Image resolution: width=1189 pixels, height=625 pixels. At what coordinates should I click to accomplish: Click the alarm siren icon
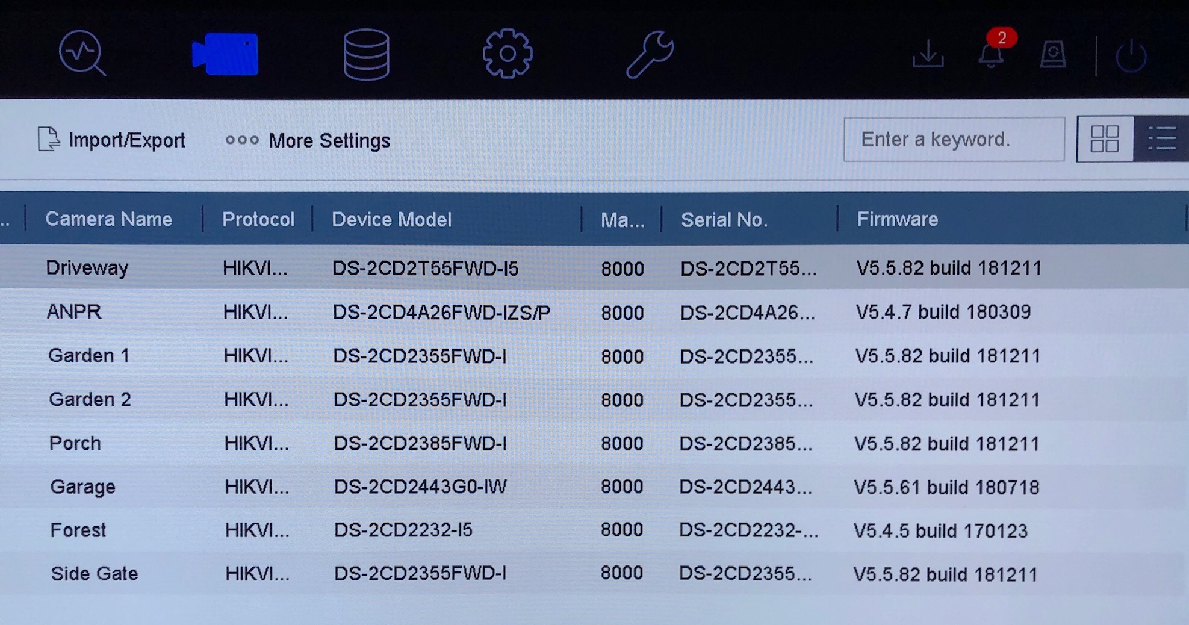click(1053, 55)
